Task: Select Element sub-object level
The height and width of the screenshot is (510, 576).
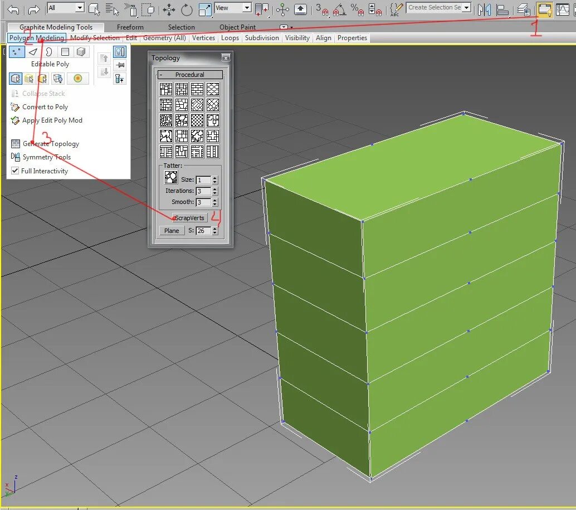Action: 81,52
